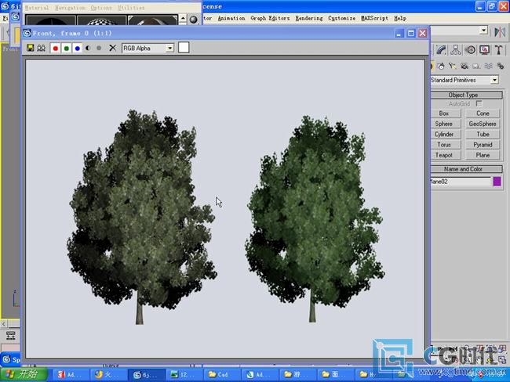Click the GeoSphere primitive button
This screenshot has height=382, width=510.
point(483,124)
